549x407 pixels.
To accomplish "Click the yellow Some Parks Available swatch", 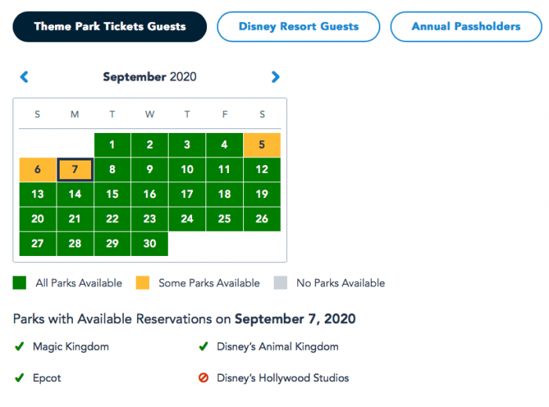I will [x=142, y=283].
